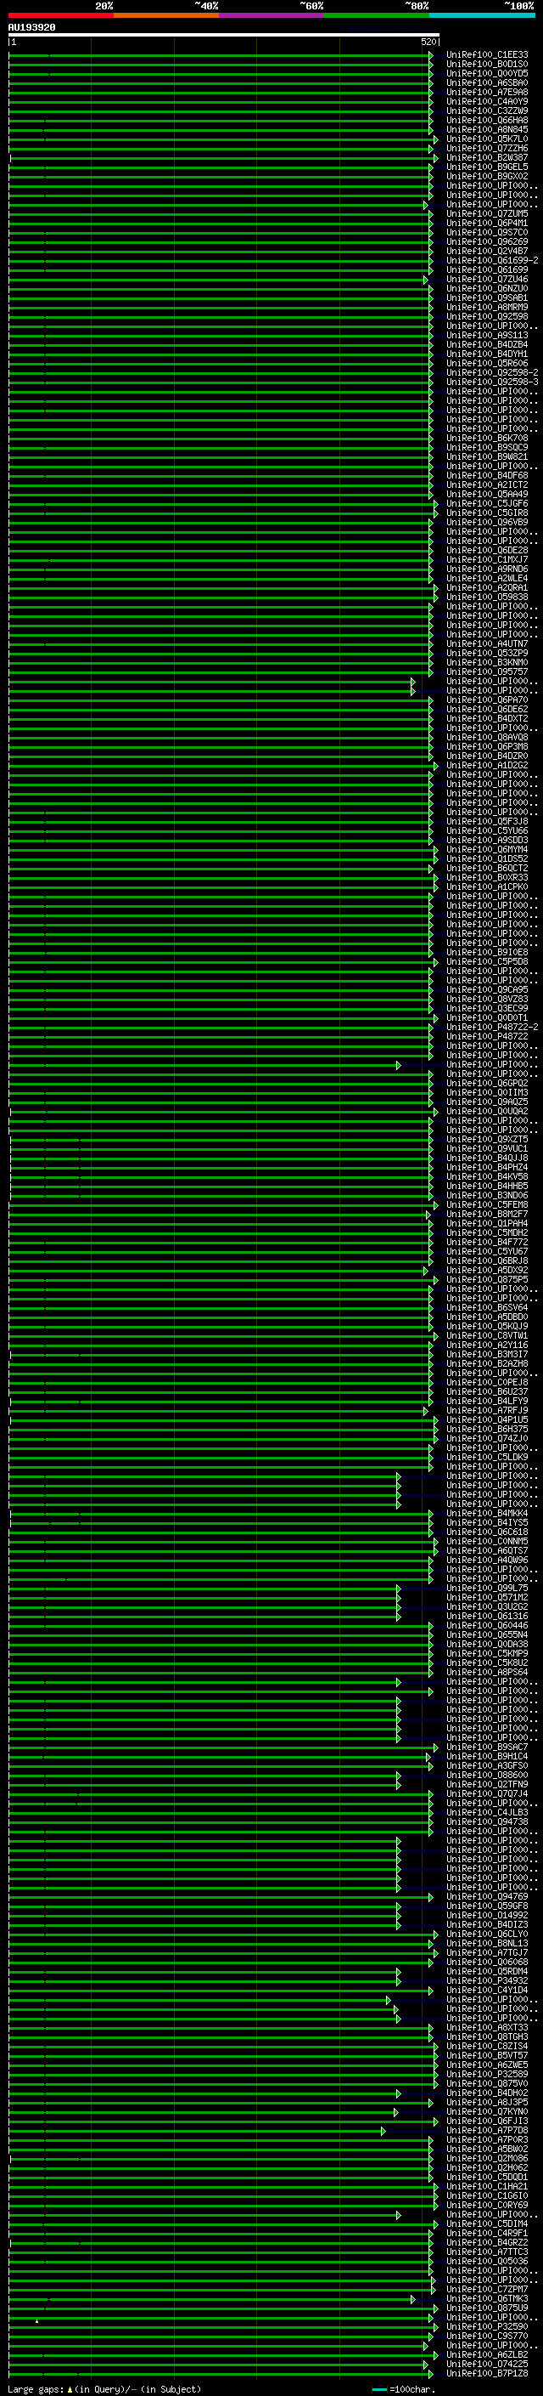Image resolution: width=543 pixels, height=2396 pixels.
Task: Select UniRef100_Q6GPQ2 label
Action: 487,1084
